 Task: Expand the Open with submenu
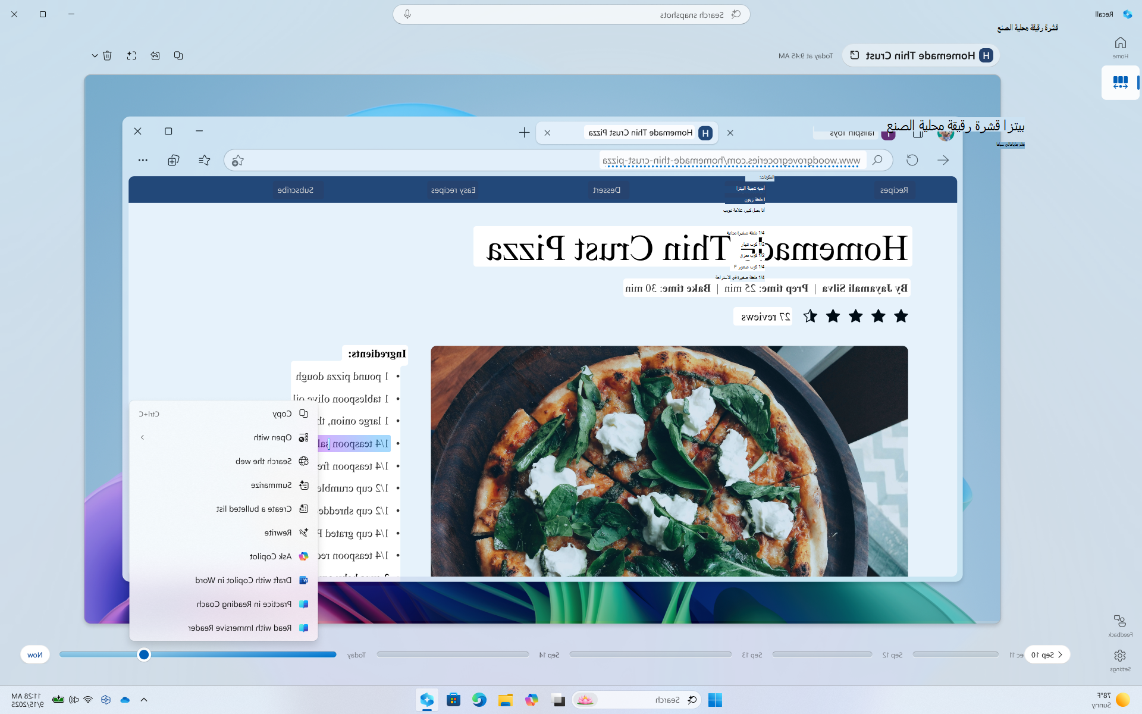[x=224, y=437]
